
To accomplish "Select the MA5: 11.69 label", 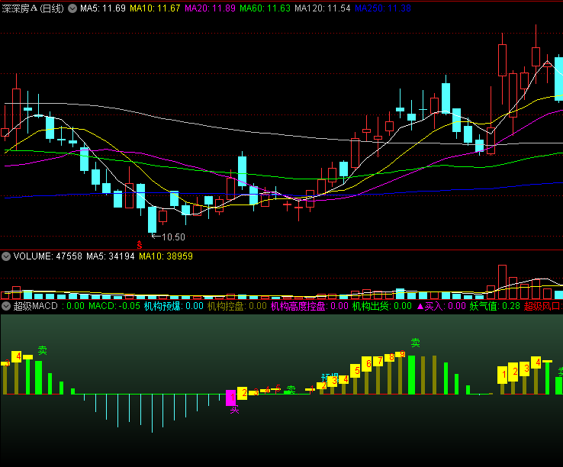I will pos(103,8).
